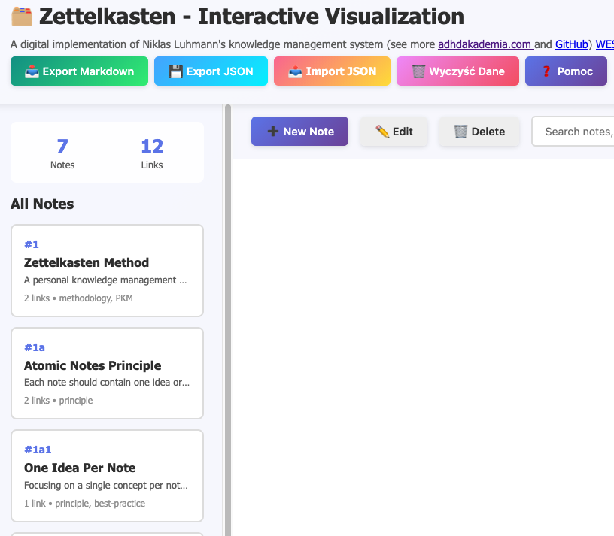Click the Notes count statistic
This screenshot has height=536, width=614.
(62, 153)
